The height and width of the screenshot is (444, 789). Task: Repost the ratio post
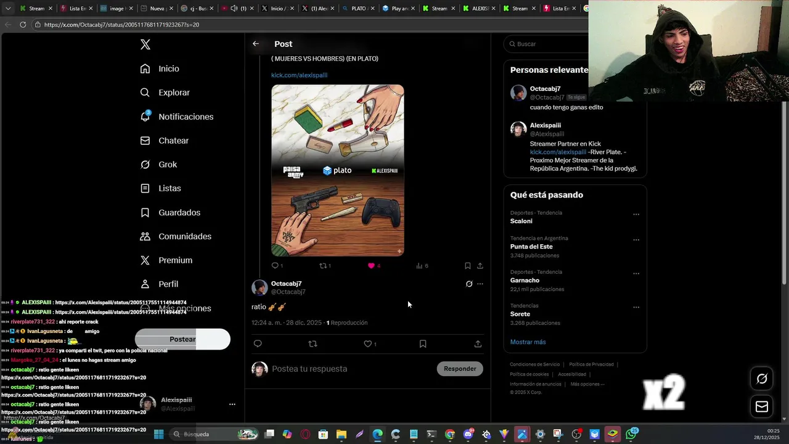click(313, 344)
